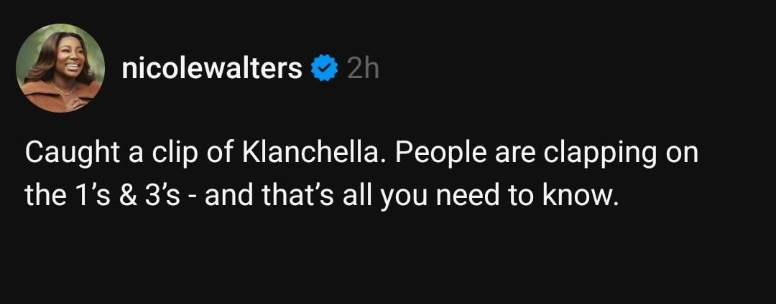Click the blue verified badge
This screenshot has width=776, height=304.
pyautogui.click(x=324, y=69)
